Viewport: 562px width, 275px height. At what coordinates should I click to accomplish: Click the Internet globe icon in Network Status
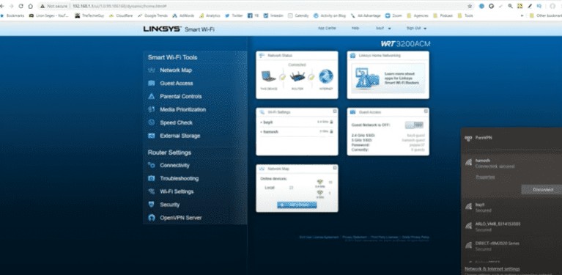(326, 76)
